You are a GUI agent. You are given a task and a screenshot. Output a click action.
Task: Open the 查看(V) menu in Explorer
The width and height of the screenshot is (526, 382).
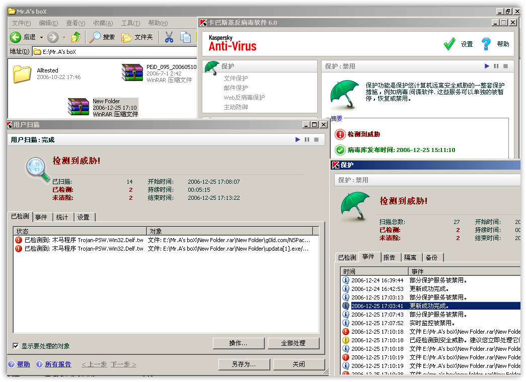pos(76,23)
